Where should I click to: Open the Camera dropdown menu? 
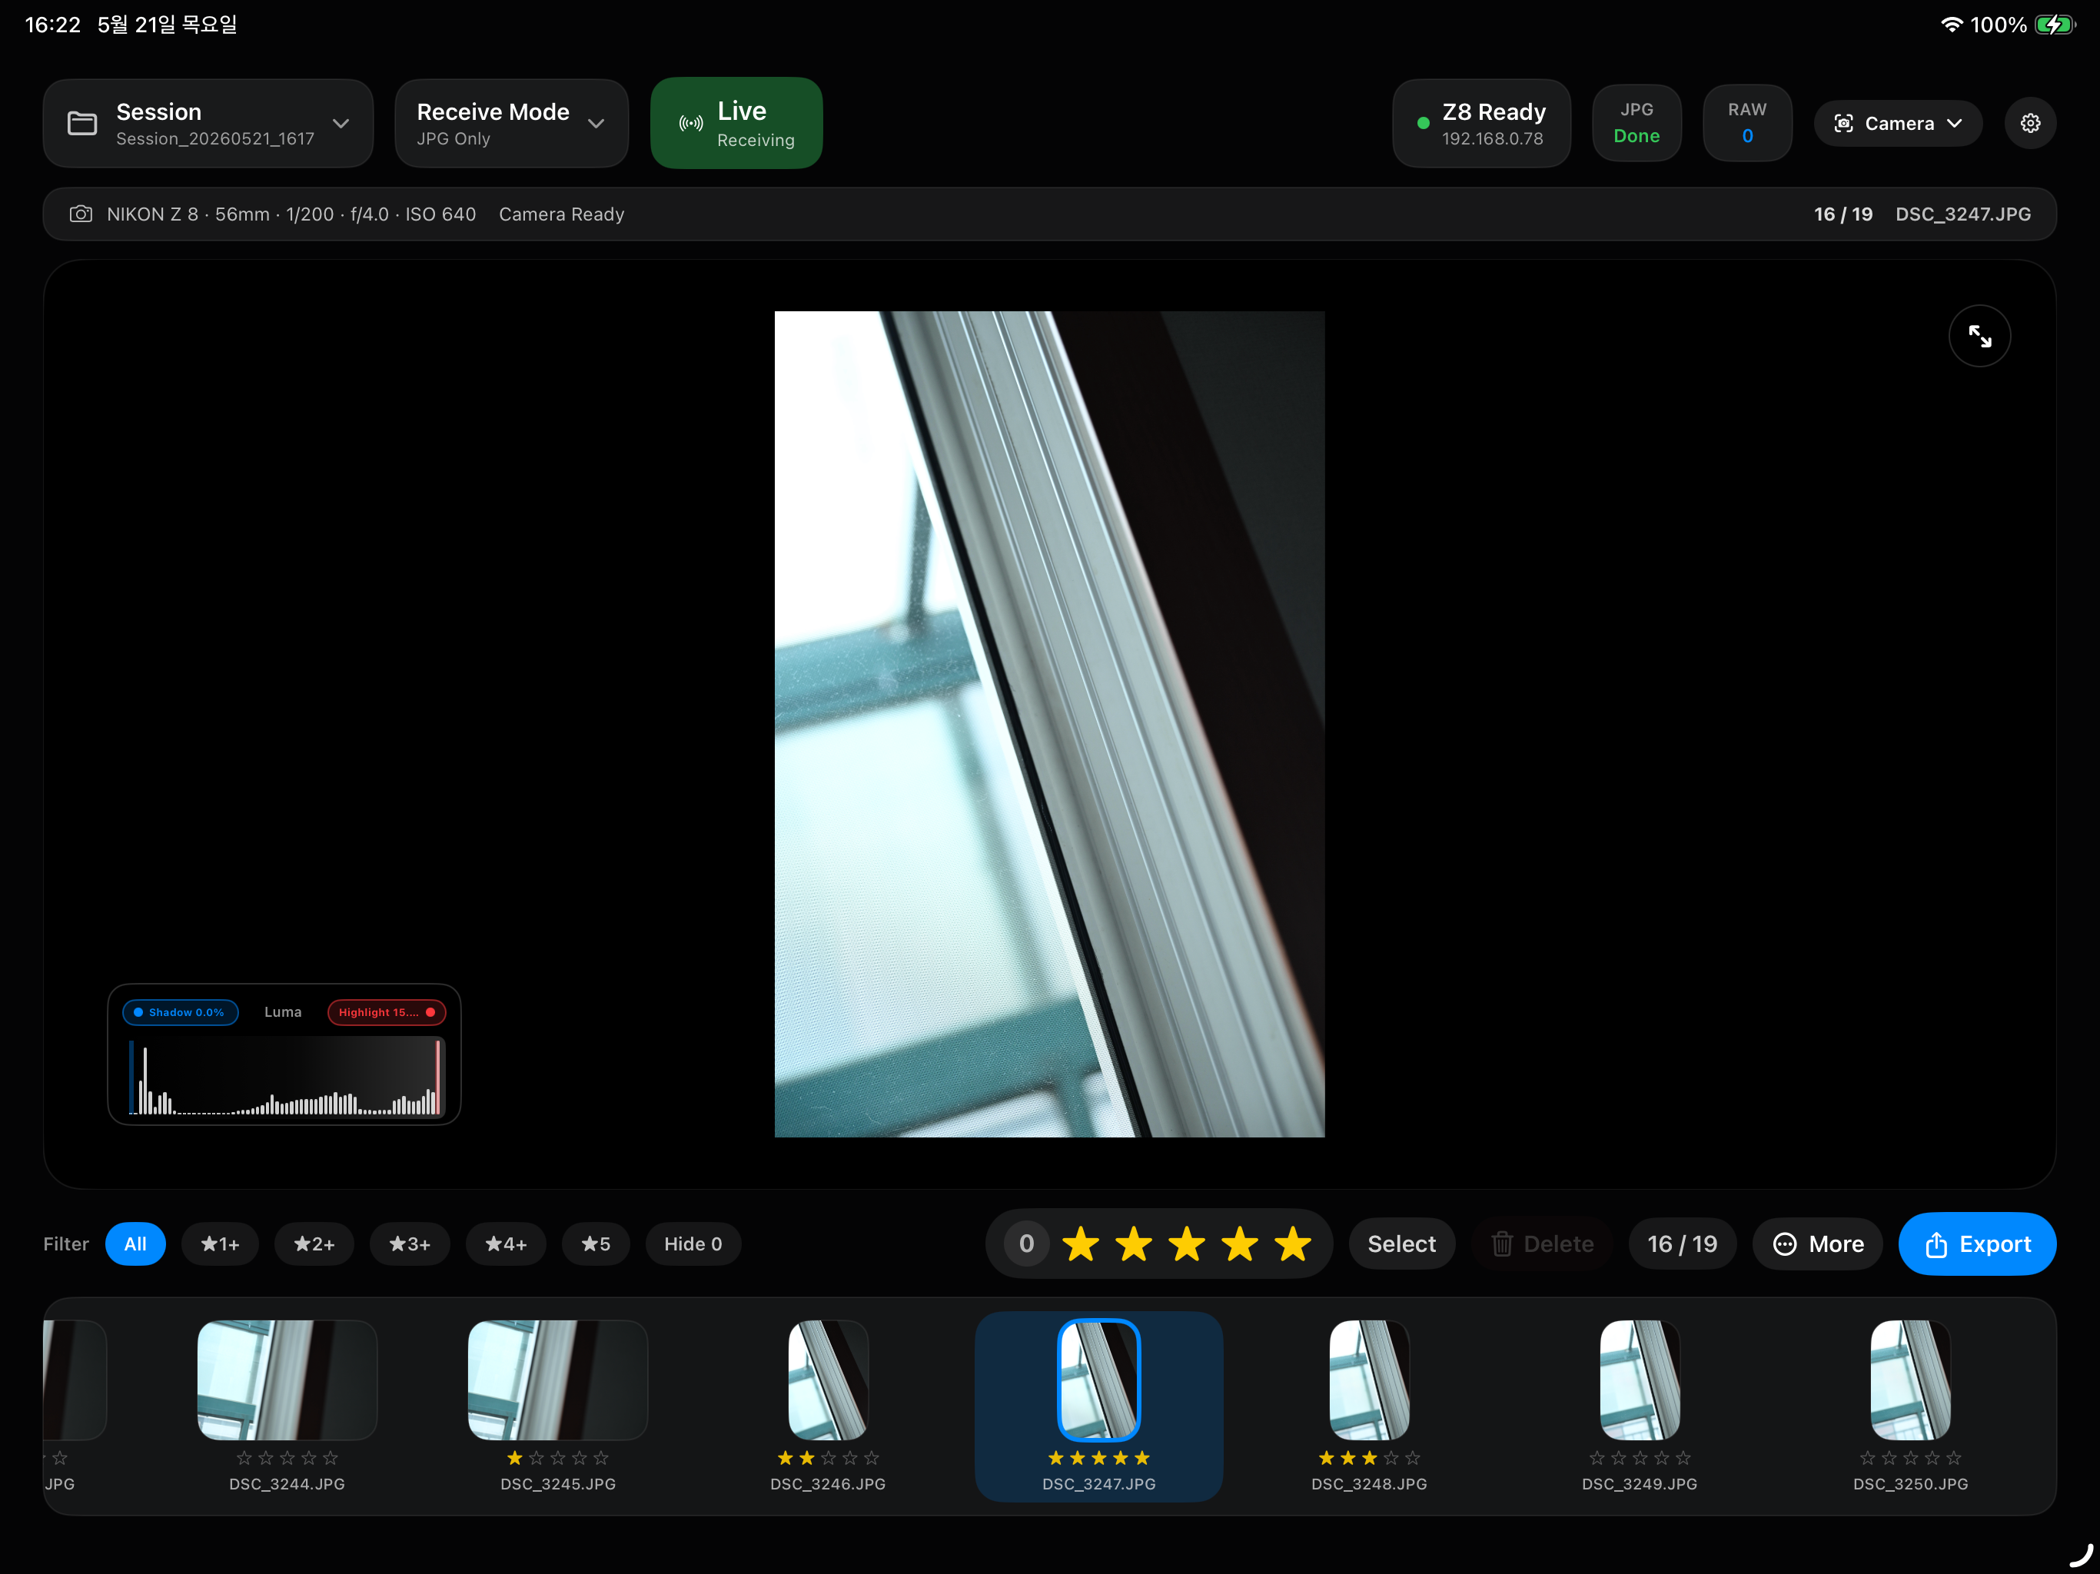click(x=1898, y=124)
